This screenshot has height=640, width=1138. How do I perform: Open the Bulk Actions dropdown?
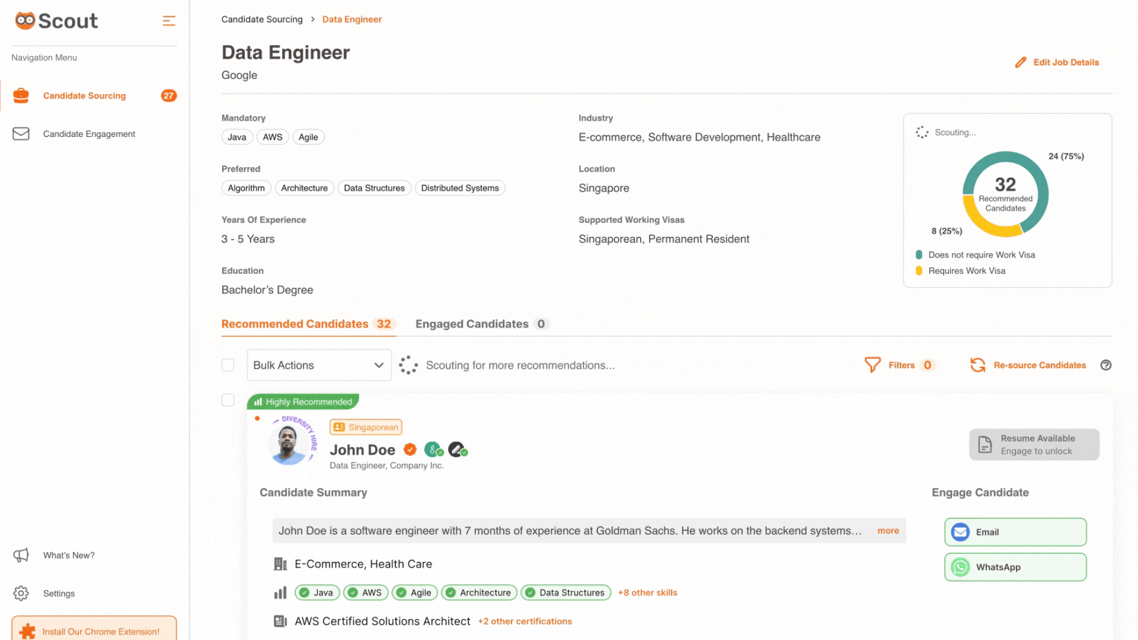(x=319, y=365)
